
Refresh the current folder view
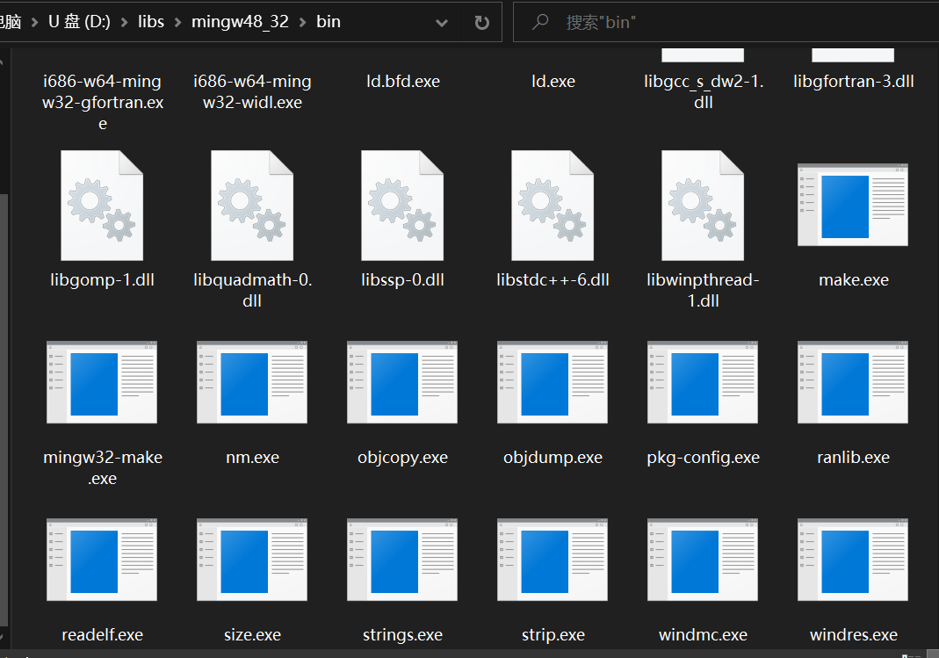(481, 23)
